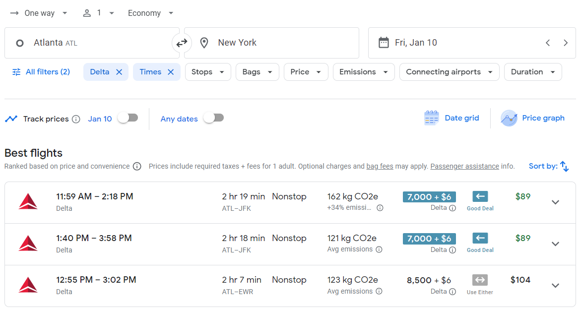Open the Price graph
581x310 pixels.
(x=532, y=118)
